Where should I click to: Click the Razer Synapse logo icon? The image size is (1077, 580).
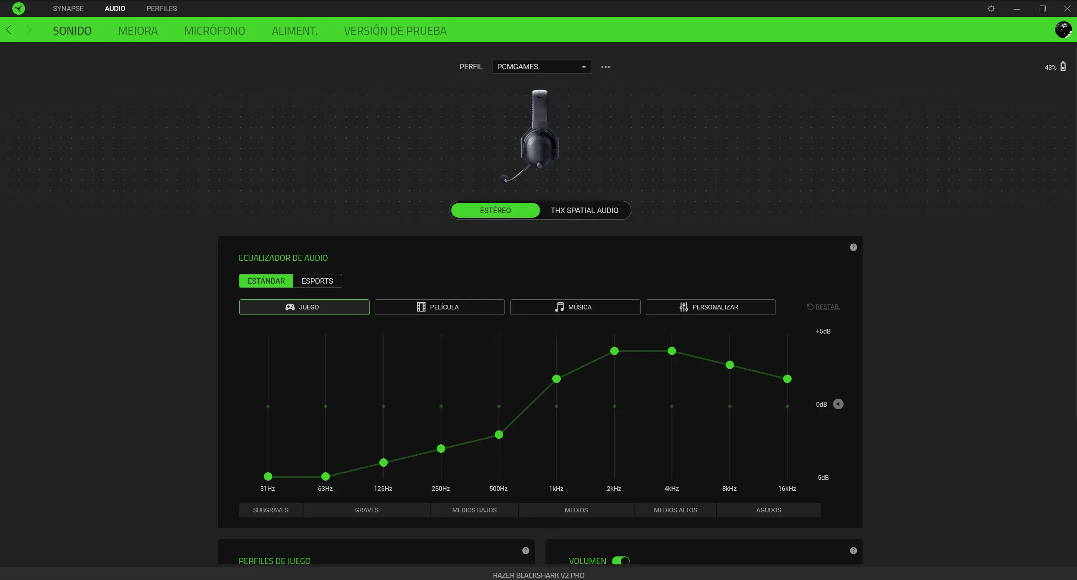coord(19,8)
